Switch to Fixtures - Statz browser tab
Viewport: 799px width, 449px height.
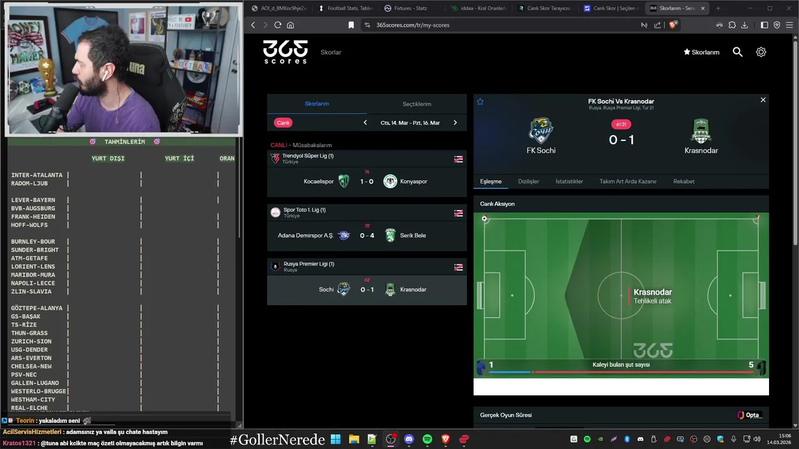(412, 8)
